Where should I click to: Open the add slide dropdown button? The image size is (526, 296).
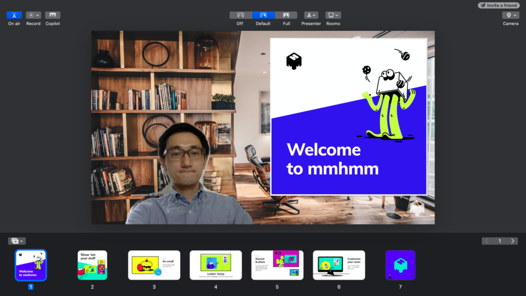pos(16,241)
